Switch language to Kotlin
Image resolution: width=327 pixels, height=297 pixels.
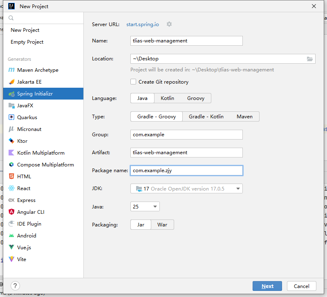167,98
